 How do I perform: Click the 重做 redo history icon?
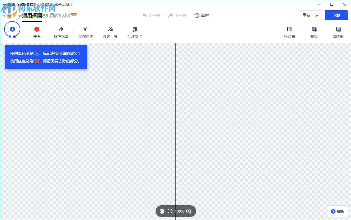[197, 16]
